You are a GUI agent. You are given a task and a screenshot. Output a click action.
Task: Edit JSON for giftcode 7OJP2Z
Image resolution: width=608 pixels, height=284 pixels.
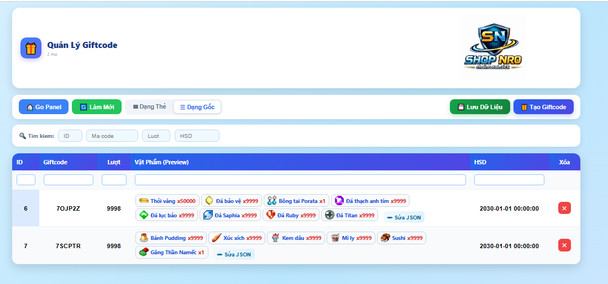404,217
